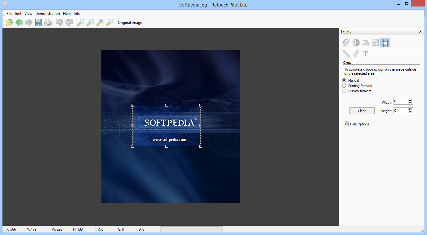Select the resize tool icon
This screenshot has width=427, height=235.
375,43
